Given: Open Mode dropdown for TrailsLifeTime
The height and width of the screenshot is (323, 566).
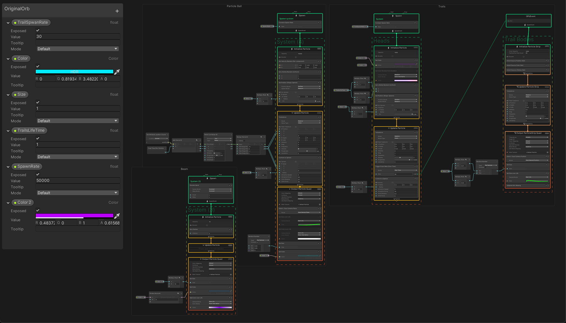Looking at the screenshot, I should click(x=78, y=157).
